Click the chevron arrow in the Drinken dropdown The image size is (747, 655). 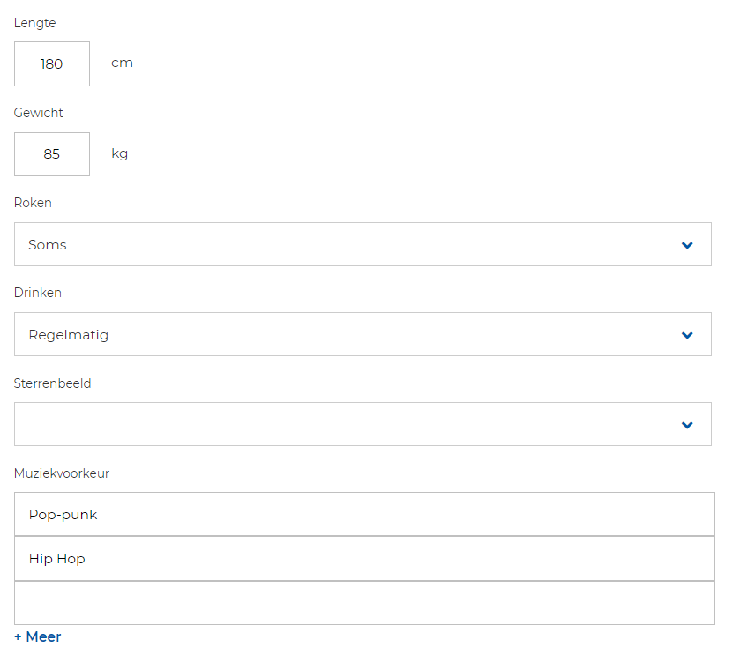click(x=687, y=335)
